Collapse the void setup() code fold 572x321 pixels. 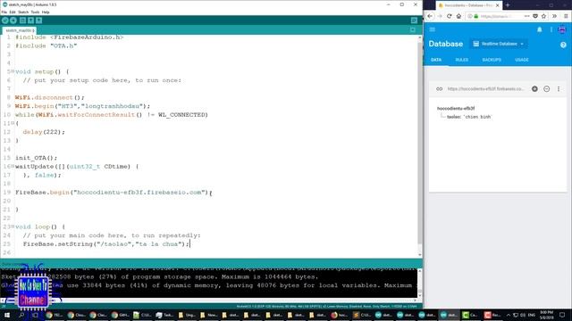click(x=13, y=71)
